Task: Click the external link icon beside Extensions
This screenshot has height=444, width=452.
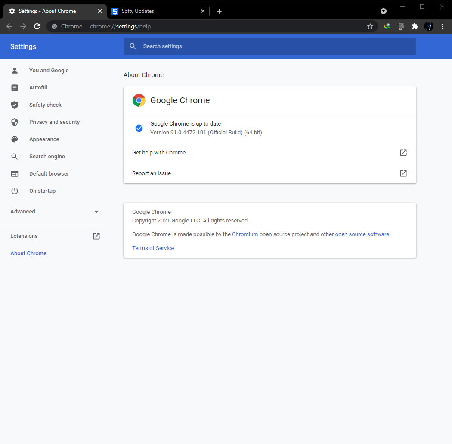Action: pyautogui.click(x=96, y=236)
